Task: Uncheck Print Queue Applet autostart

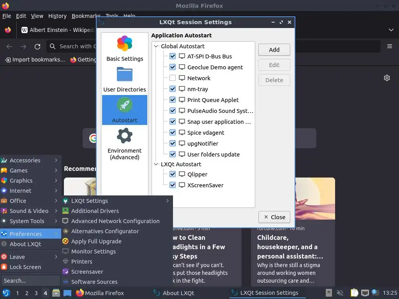Action: point(173,100)
